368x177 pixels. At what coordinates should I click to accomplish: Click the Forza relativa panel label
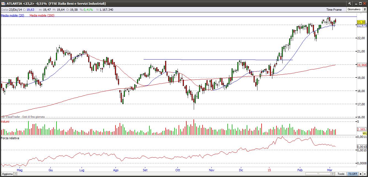pyautogui.click(x=10, y=138)
